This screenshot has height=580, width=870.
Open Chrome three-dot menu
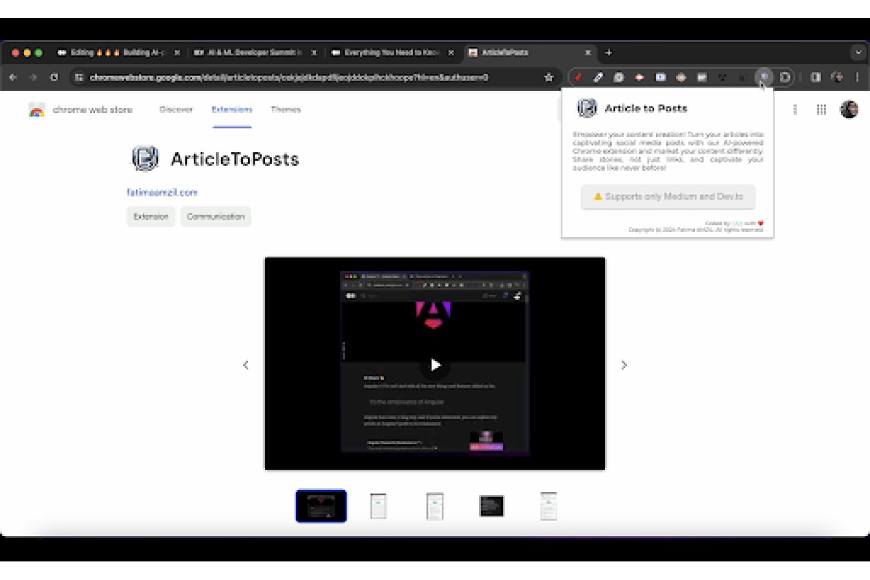click(x=857, y=77)
